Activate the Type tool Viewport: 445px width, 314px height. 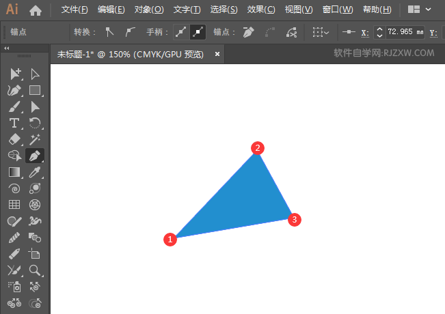coord(14,124)
